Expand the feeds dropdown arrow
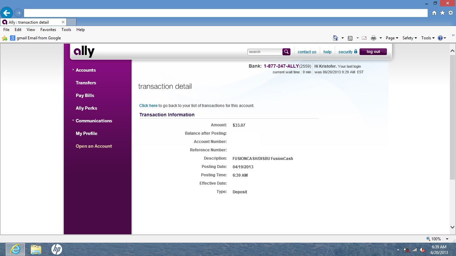The height and width of the screenshot is (256, 456). (x=358, y=38)
